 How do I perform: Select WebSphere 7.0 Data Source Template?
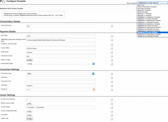152,20
